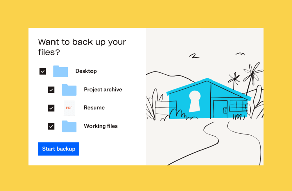The width and height of the screenshot is (292, 191).
Task: Select the Working files label
Action: tap(101, 126)
